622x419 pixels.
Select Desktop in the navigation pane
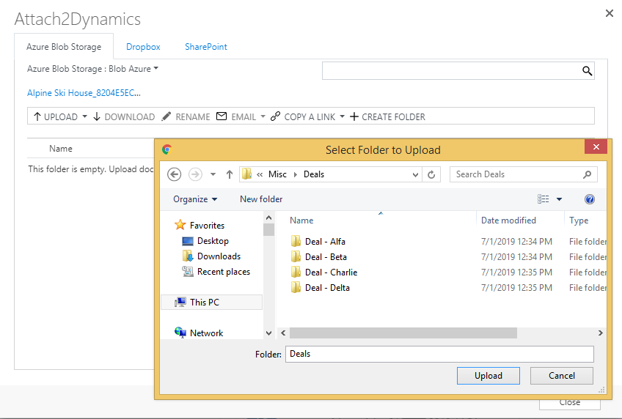(205, 241)
